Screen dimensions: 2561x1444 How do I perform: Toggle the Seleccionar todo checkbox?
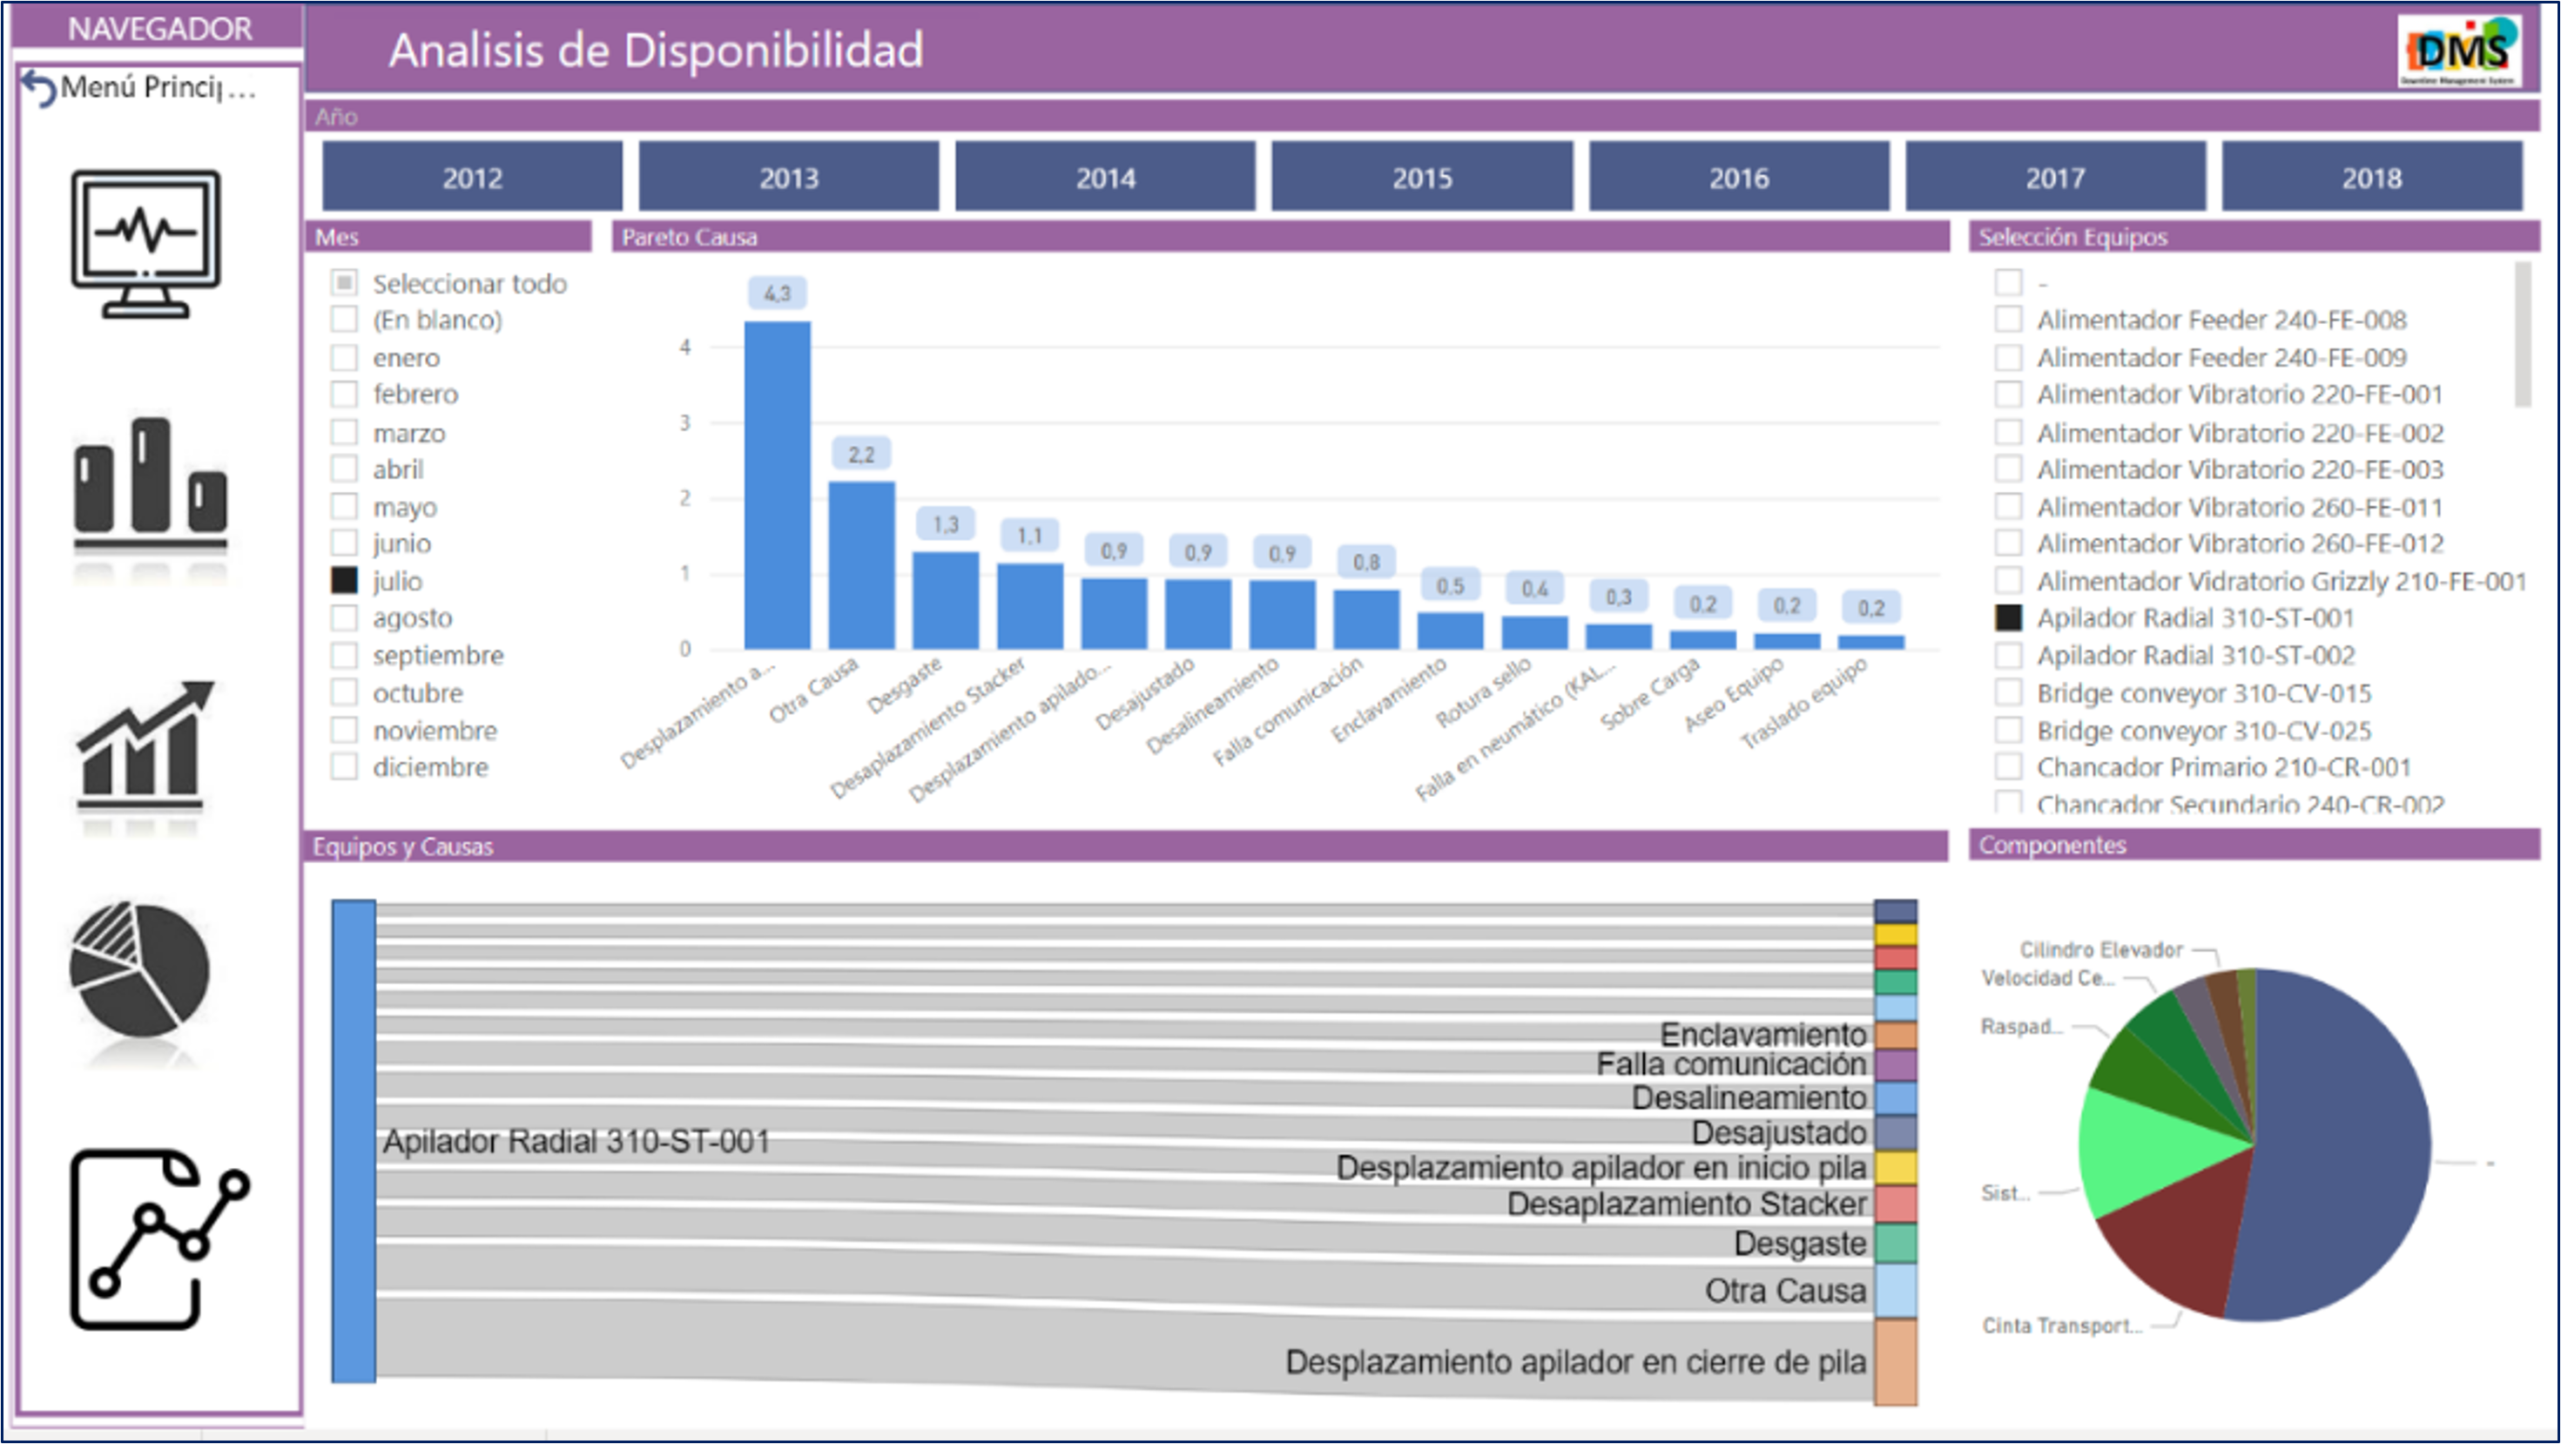344,282
